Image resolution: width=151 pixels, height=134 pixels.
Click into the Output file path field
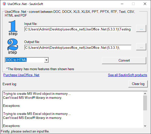(x=78, y=47)
